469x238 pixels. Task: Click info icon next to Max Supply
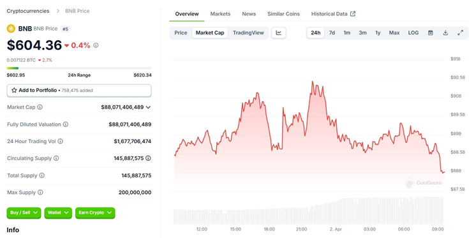[x=40, y=192]
